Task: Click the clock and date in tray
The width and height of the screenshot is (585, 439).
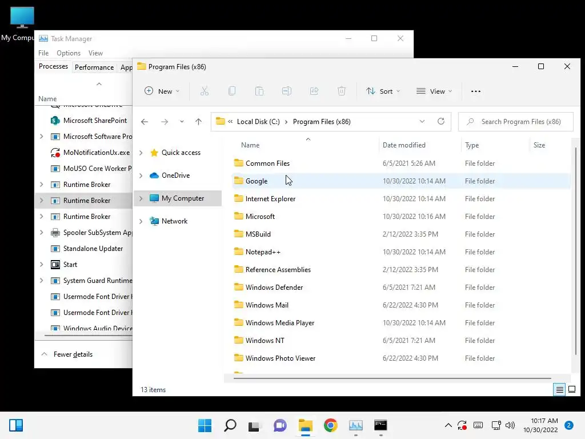Action: coord(540,425)
